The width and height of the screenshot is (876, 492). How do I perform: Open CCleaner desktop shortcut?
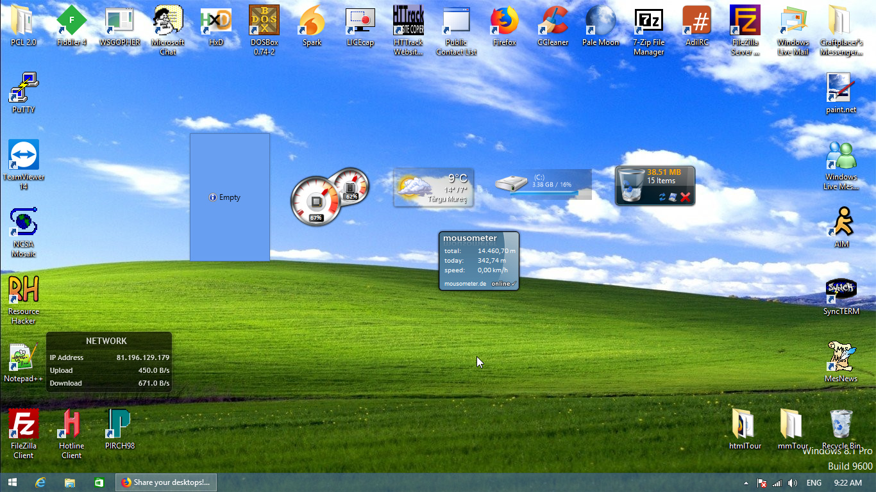[552, 26]
